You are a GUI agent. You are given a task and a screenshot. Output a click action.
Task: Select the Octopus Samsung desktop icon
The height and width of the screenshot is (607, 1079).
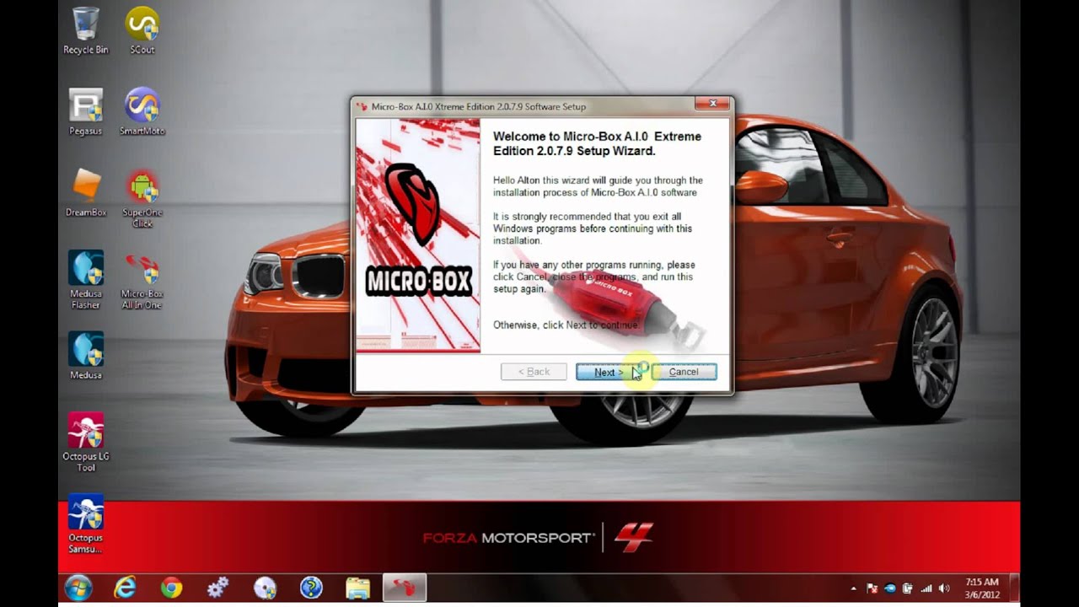(85, 524)
